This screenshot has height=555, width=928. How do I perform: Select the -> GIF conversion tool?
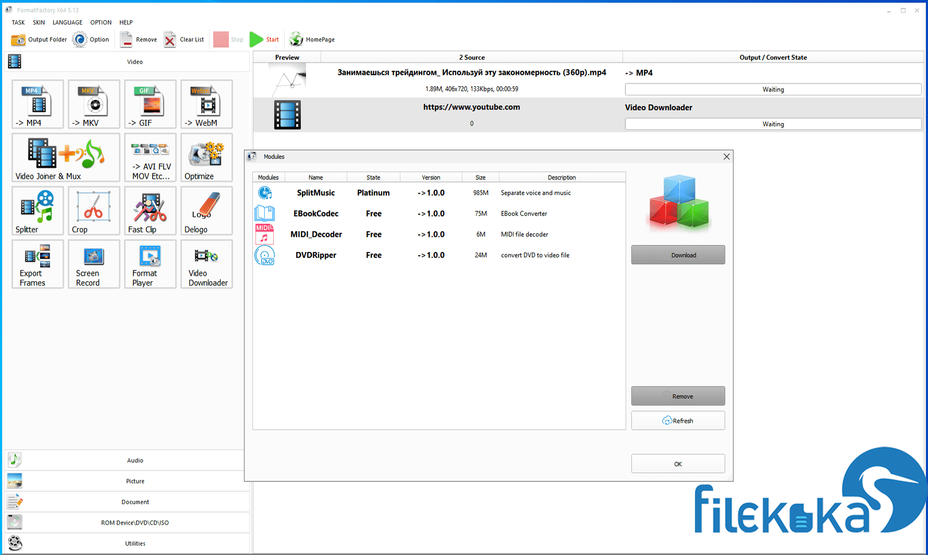[x=150, y=104]
